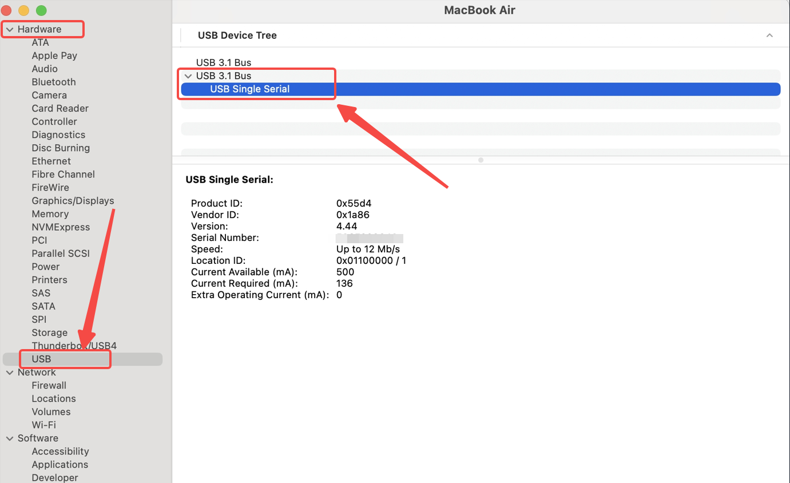
Task: Select Apple Pay in the sidebar
Action: pyautogui.click(x=54, y=56)
